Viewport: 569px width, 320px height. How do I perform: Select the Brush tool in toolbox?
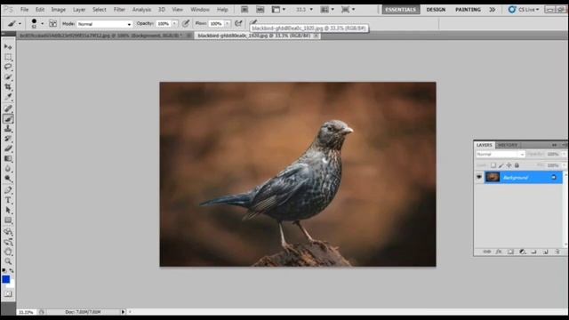[x=8, y=118]
